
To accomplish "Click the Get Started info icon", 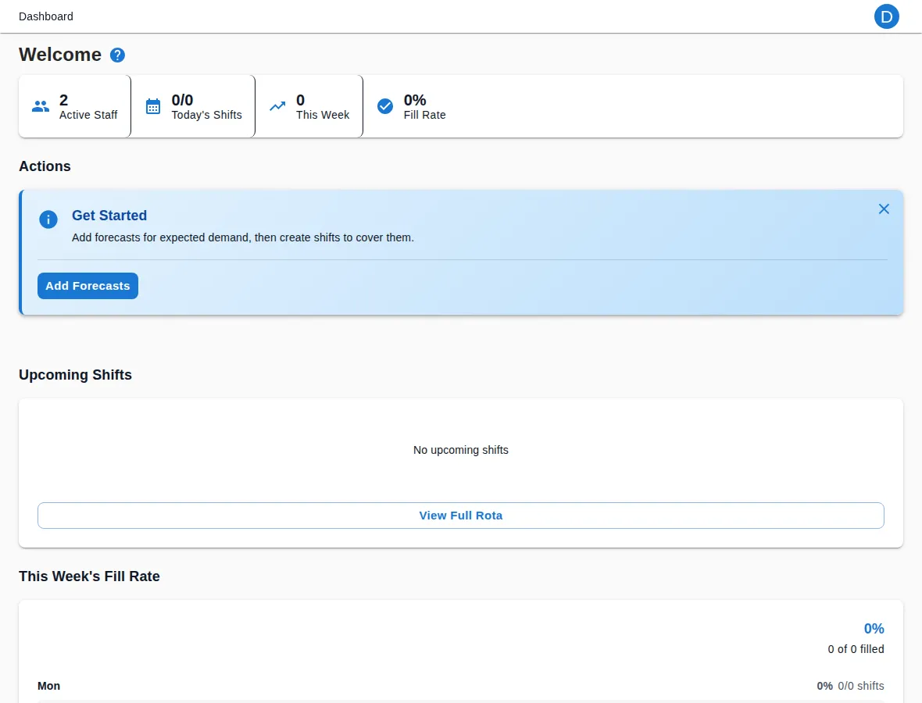I will [x=48, y=219].
